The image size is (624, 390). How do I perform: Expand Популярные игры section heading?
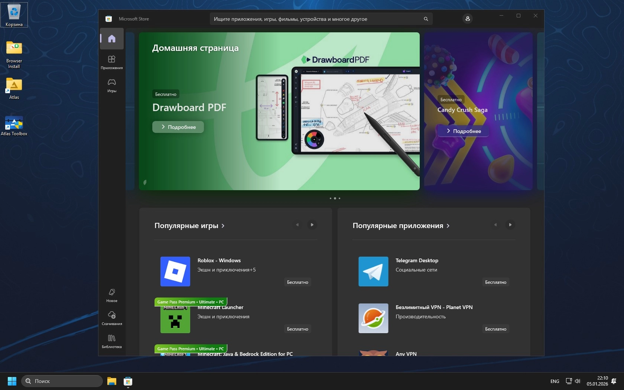pyautogui.click(x=189, y=226)
